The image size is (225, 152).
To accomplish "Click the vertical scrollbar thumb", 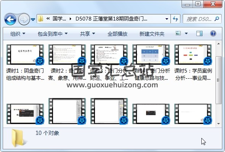I will (x=219, y=80).
